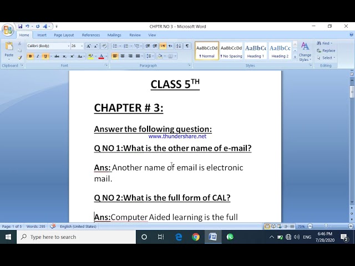355x266 pixels.
Task: Customize Quick Access Toolbar dropdown
Action: tap(57, 27)
